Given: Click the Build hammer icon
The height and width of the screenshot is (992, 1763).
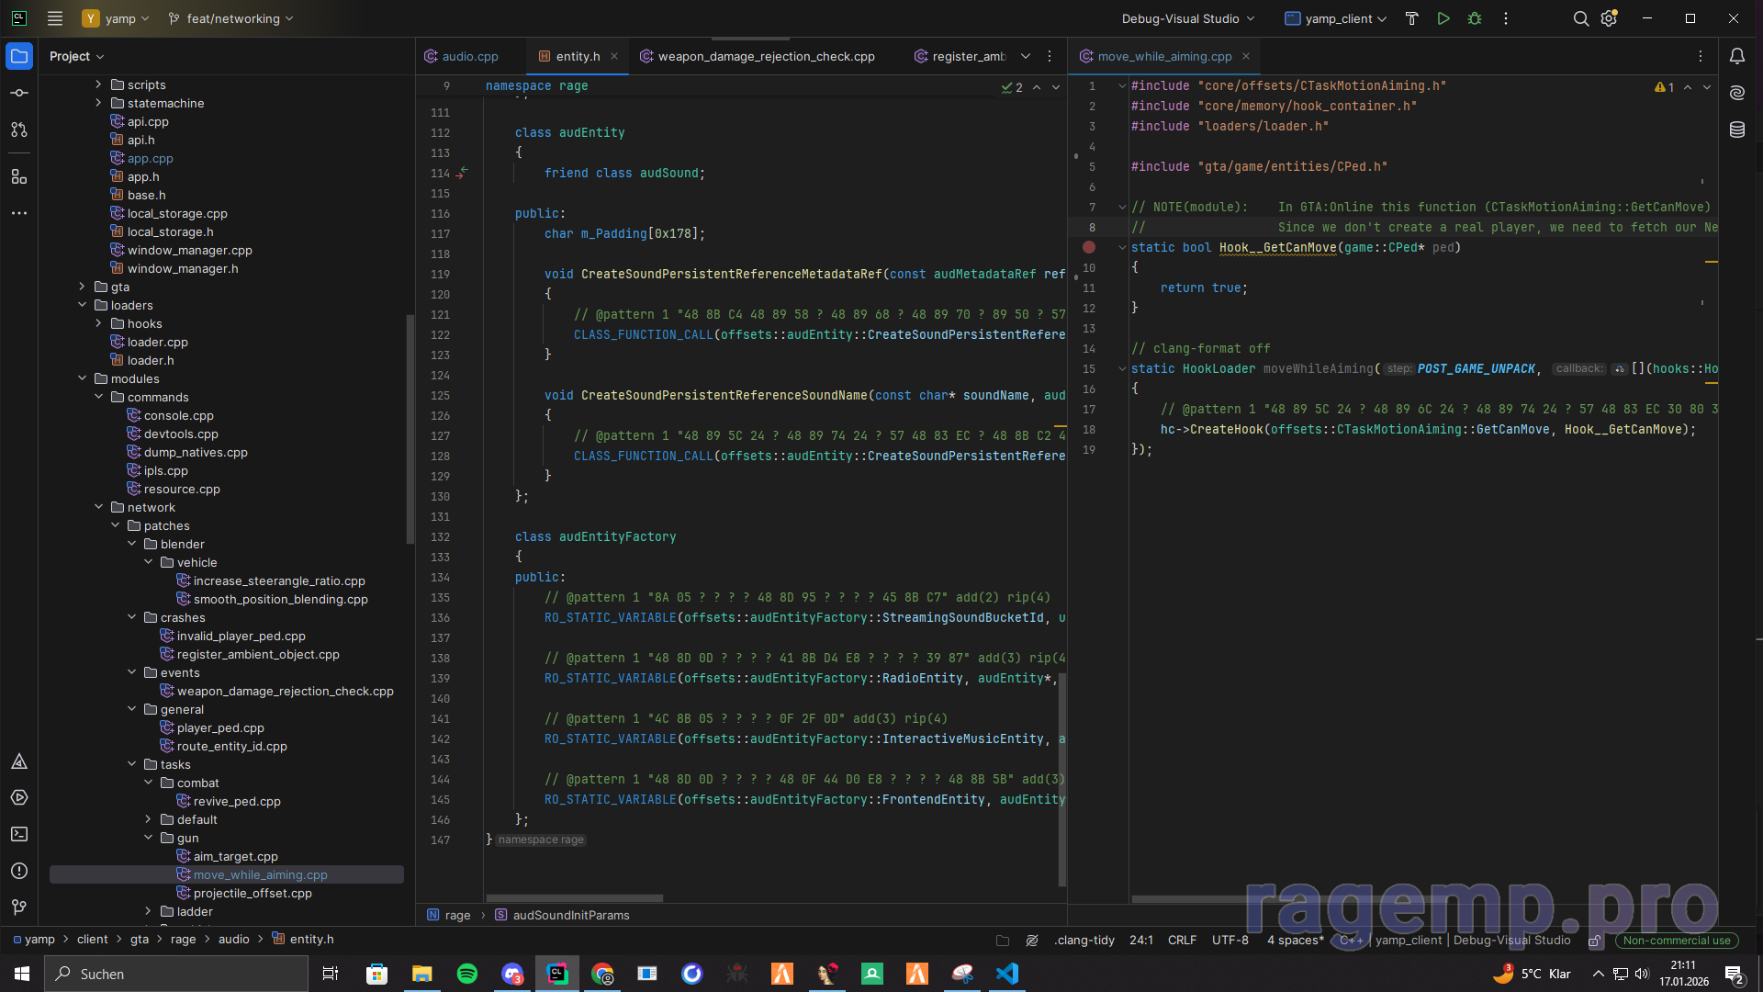Looking at the screenshot, I should 1412,18.
